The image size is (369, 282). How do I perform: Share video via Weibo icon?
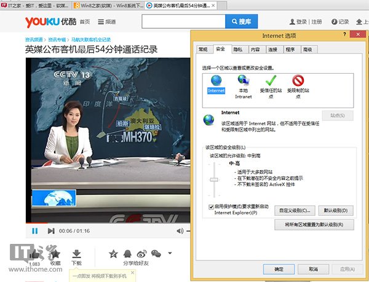[x=141, y=253]
